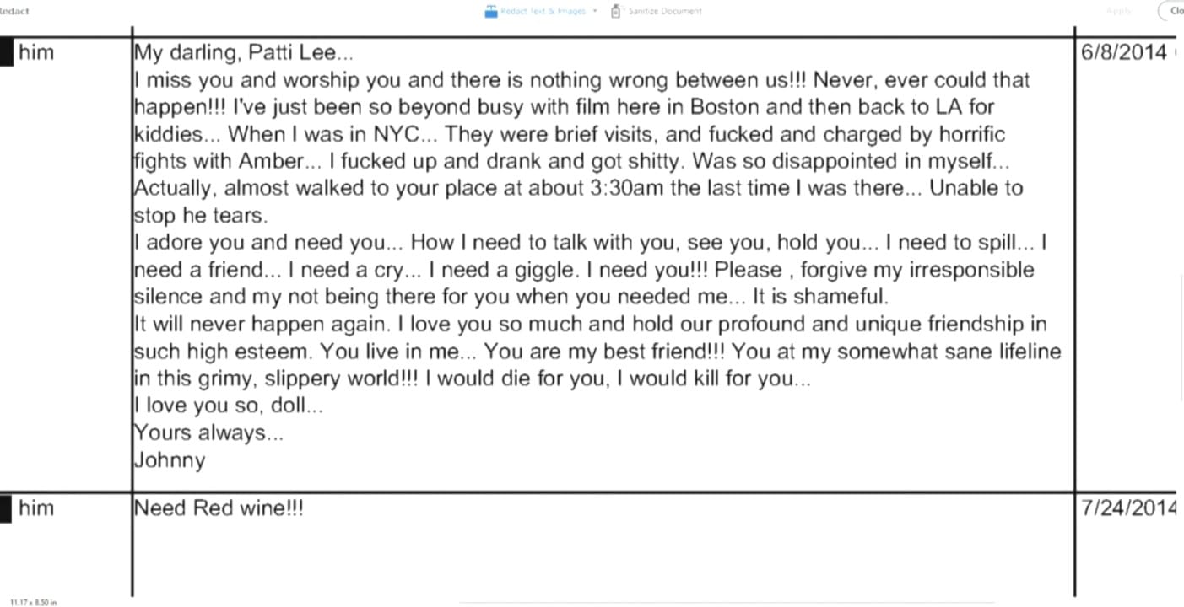Select the black redaction mark beside second "him"
Screen dimensions: 1184x607
6,508
